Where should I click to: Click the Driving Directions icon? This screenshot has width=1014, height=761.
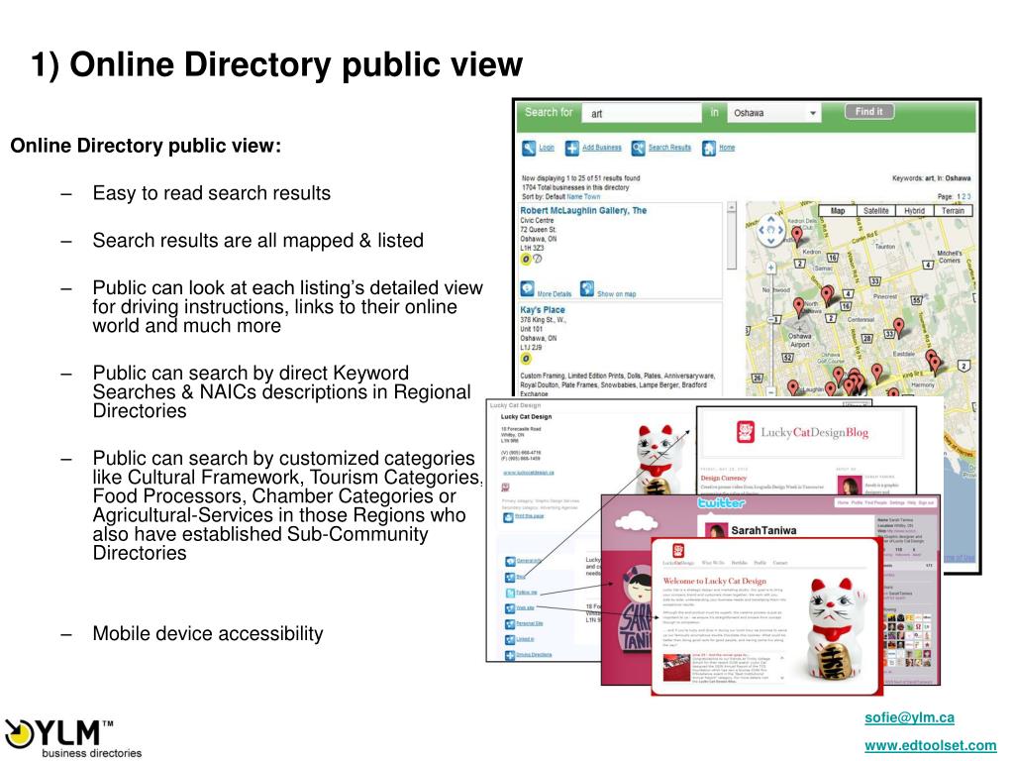pyautogui.click(x=510, y=655)
